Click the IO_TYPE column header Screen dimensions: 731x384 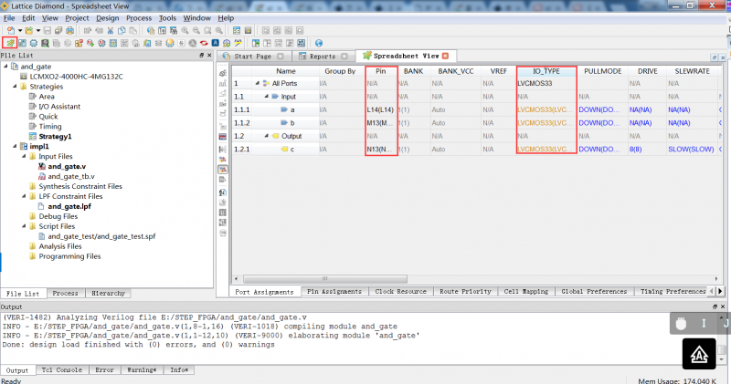point(546,71)
